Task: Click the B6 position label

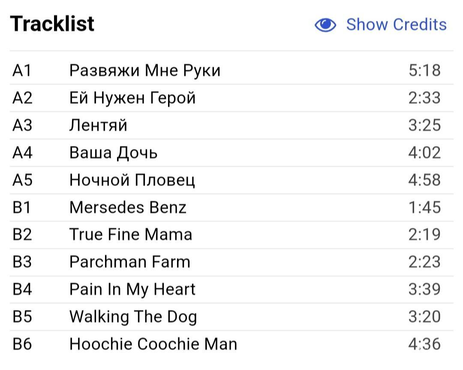Action: pos(22,344)
